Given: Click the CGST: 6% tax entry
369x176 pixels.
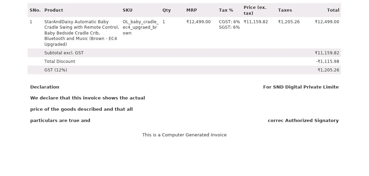Looking at the screenshot, I should [x=229, y=22].
